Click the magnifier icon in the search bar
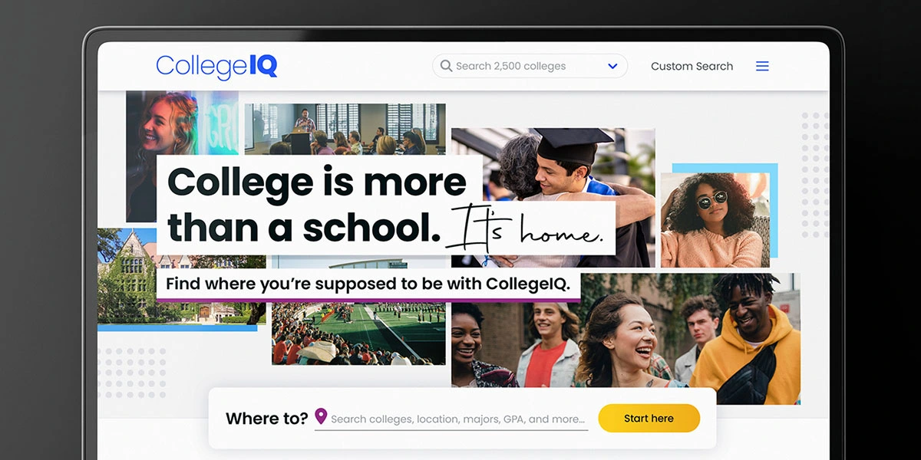 [x=446, y=66]
